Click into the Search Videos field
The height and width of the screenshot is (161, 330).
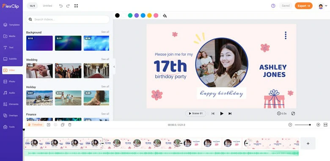click(68, 19)
